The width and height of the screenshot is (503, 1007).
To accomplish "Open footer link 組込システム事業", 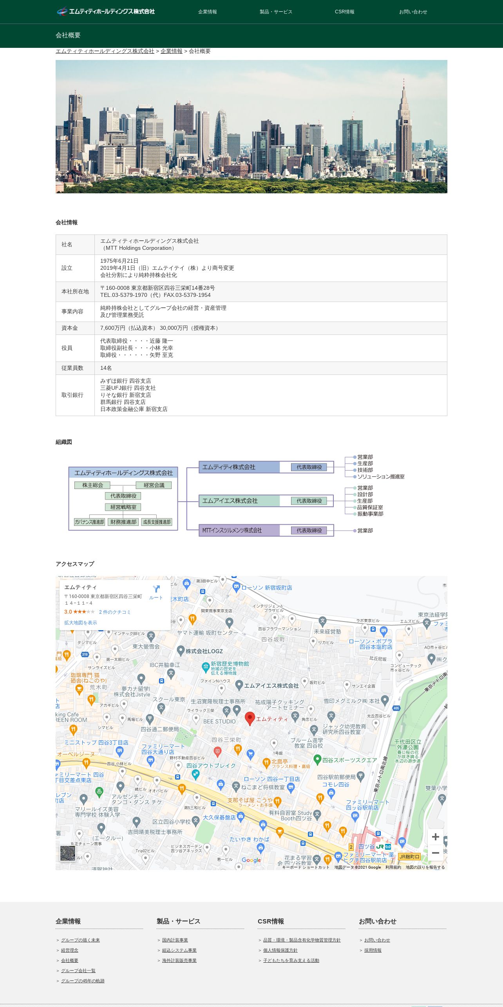I will (x=179, y=950).
